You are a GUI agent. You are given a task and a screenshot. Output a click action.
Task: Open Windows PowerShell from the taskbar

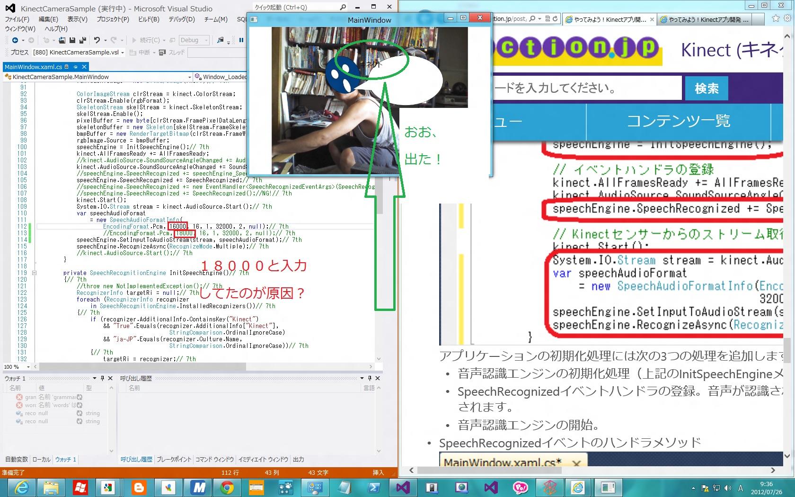coord(374,487)
